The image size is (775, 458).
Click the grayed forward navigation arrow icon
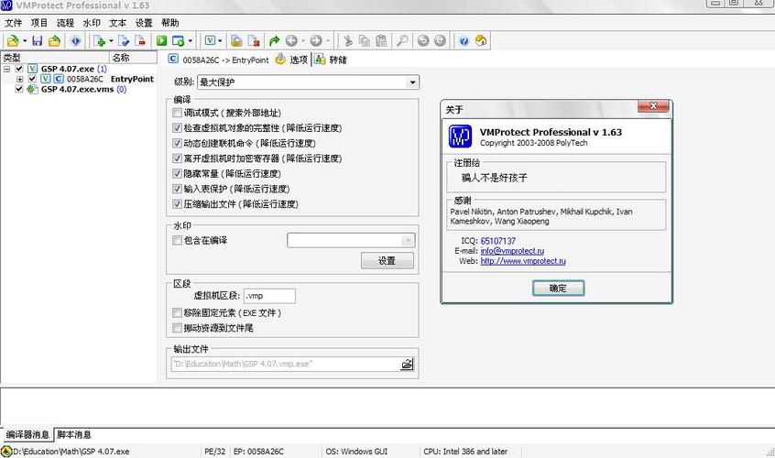coord(316,41)
